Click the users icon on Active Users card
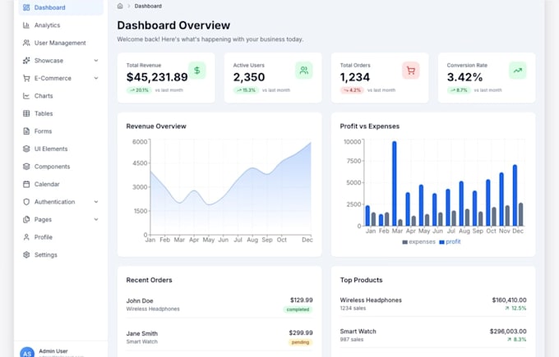This screenshot has width=559, height=357. point(303,71)
